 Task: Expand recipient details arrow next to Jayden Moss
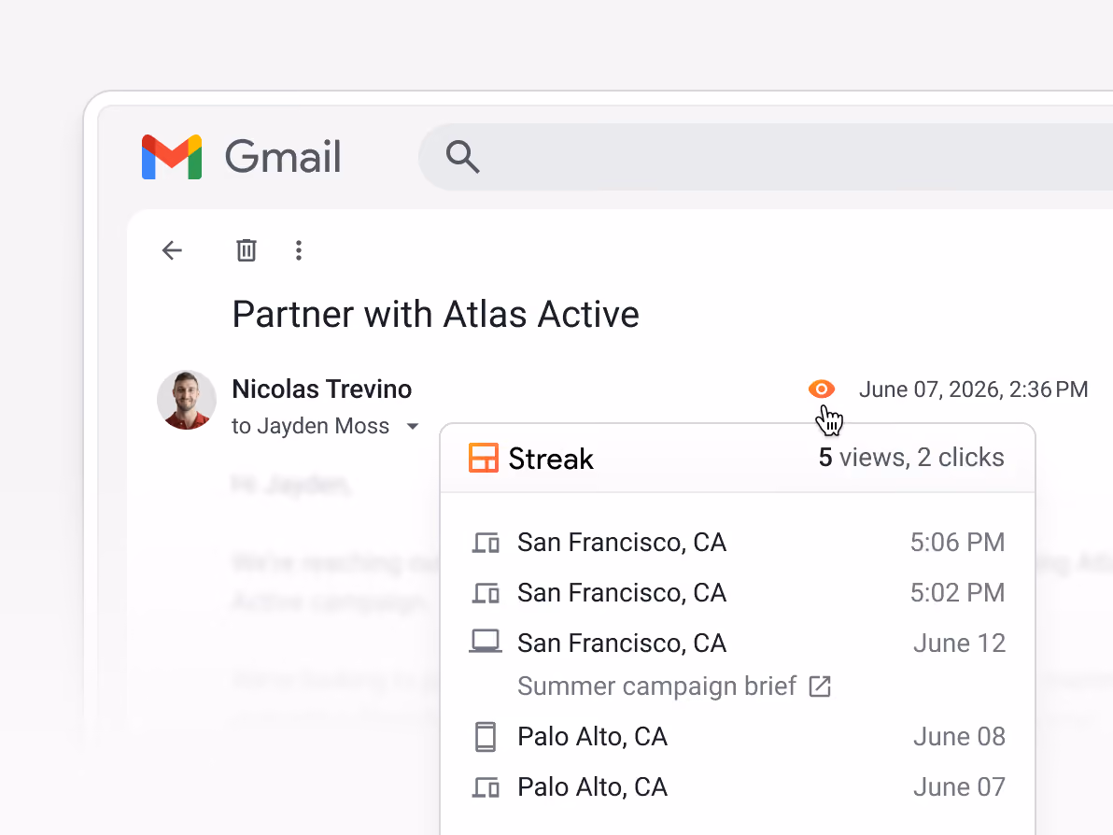[x=413, y=427]
